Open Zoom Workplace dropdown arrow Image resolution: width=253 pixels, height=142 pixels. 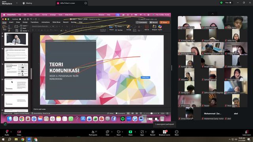17,3
